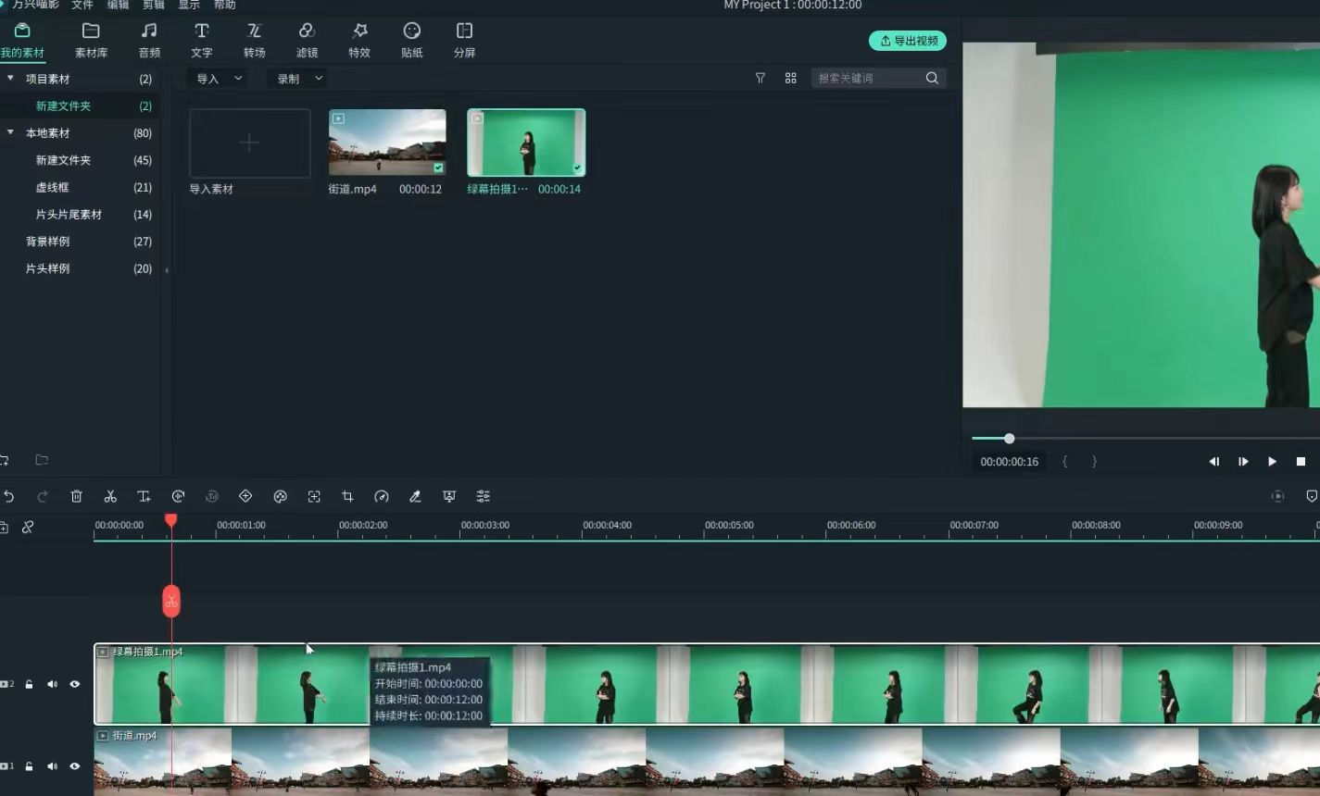The width and height of the screenshot is (1320, 796).
Task: Delete the selected clip with trash icon
Action: pos(77,496)
